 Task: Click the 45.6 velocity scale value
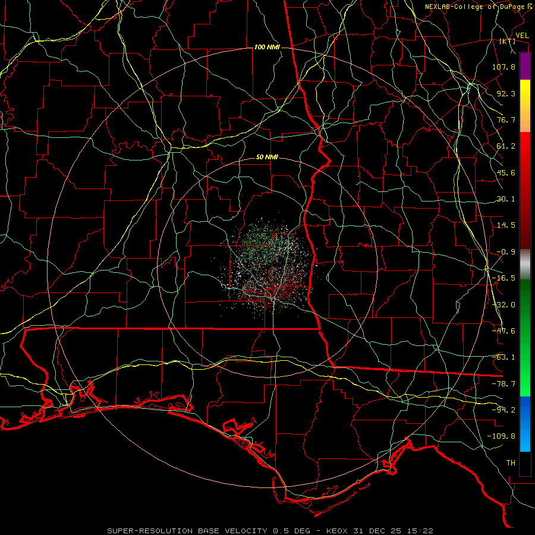pyautogui.click(x=506, y=172)
